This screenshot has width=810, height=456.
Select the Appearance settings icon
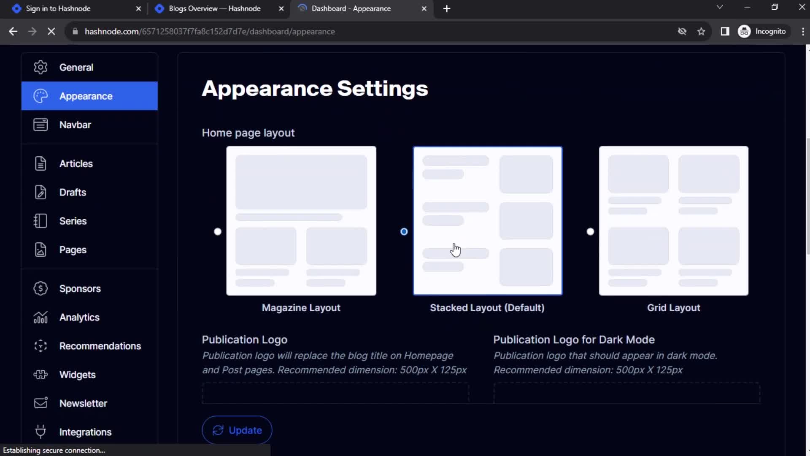40,96
